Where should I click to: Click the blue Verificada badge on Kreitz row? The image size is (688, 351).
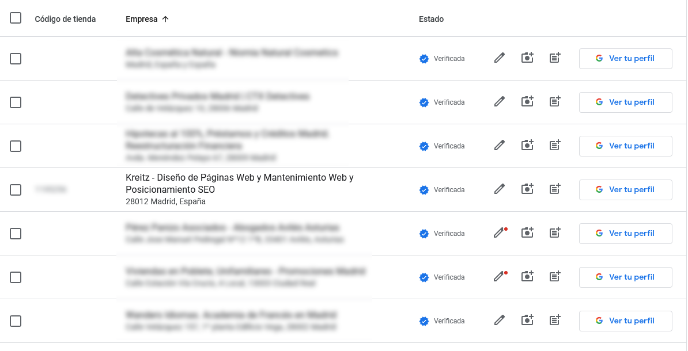pos(424,189)
